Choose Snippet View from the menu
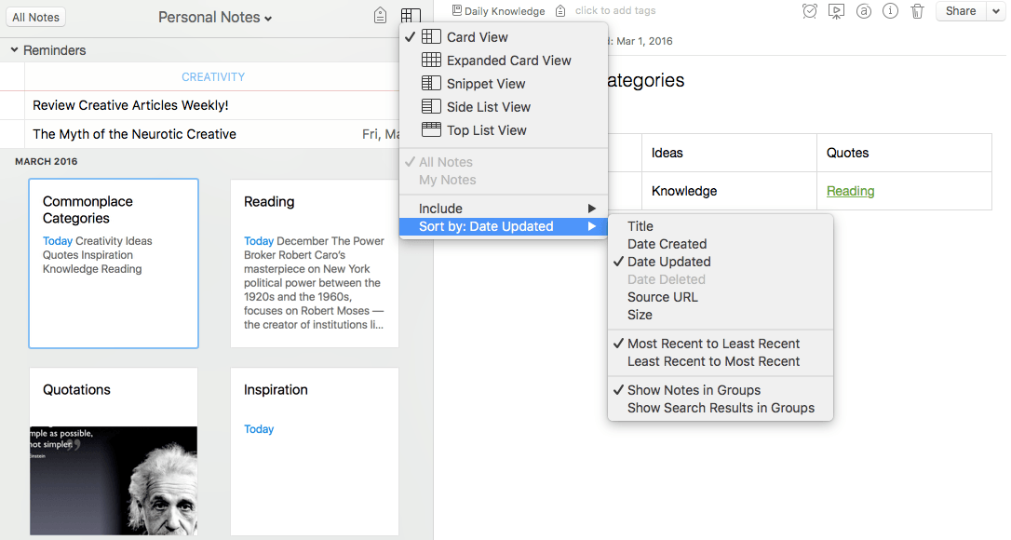This screenshot has height=540, width=1011. point(486,84)
